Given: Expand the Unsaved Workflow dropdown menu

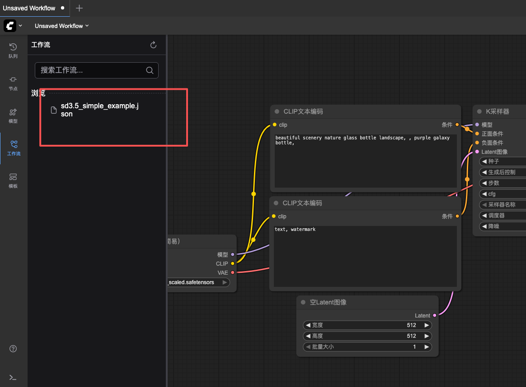Looking at the screenshot, I should (x=62, y=26).
